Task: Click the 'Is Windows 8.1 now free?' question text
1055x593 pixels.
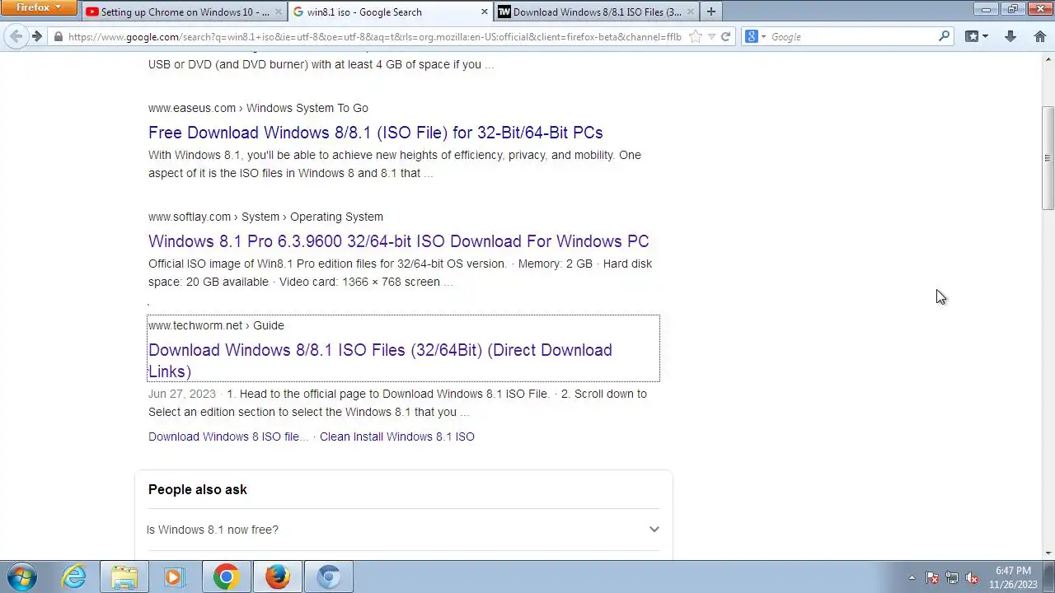Action: (x=213, y=530)
